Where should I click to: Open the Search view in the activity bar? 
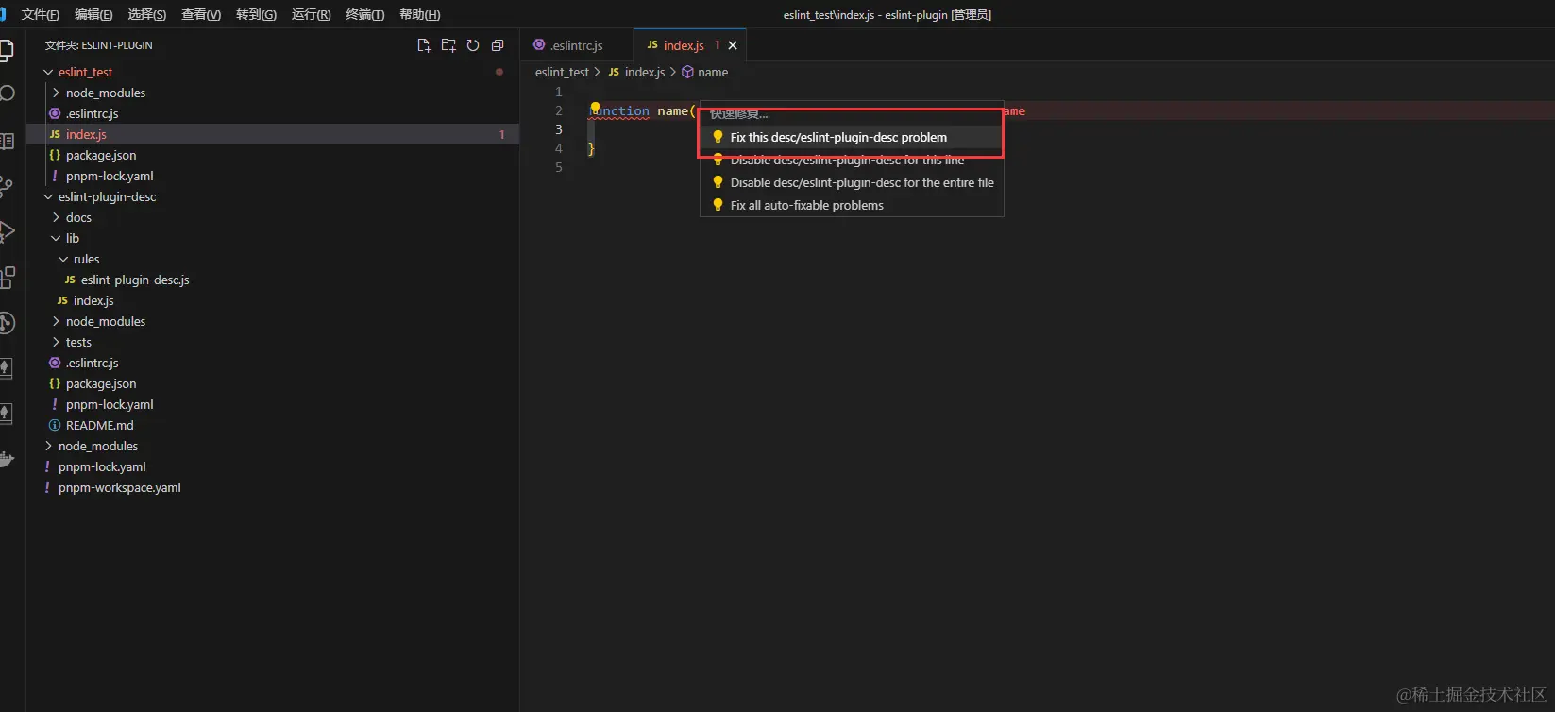coord(7,93)
